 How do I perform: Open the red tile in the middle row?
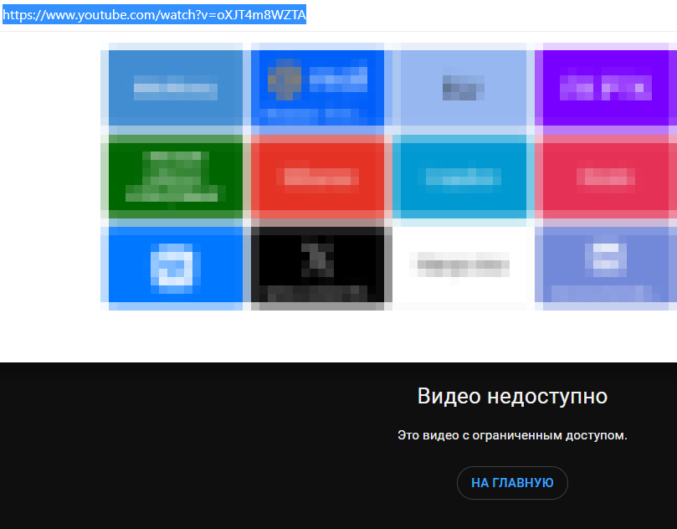coord(318,177)
